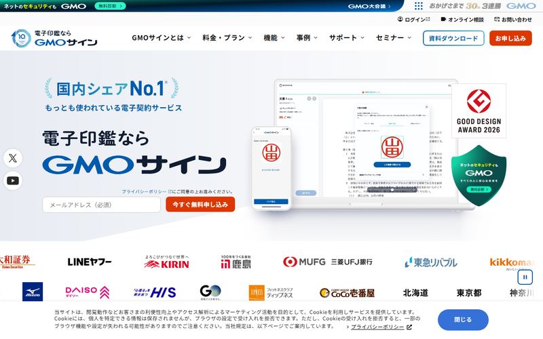543x339 pixels.
Task: Click the 北海道 logo text
Action: (x=415, y=293)
